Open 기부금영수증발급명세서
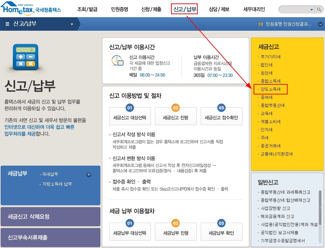 (x=283, y=241)
